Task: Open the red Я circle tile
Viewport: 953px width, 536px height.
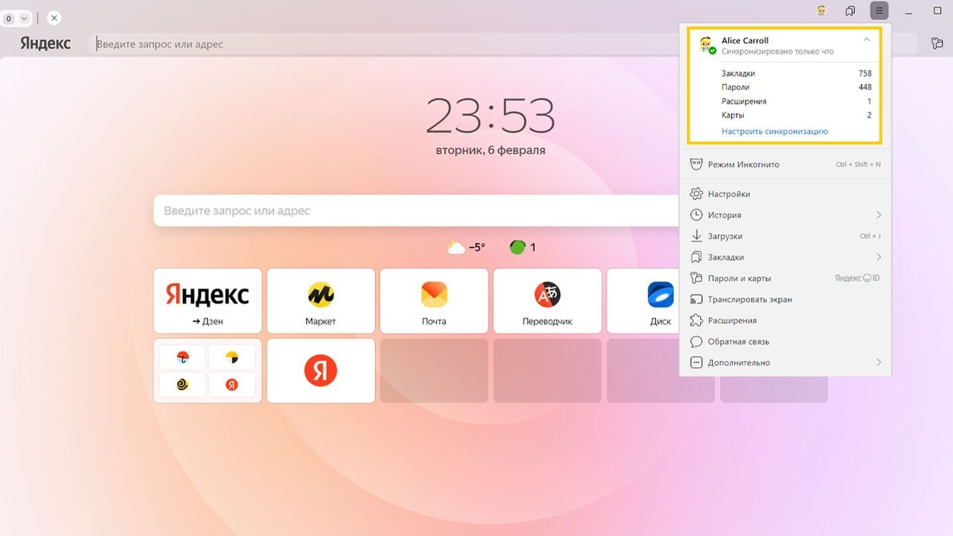Action: pos(321,371)
